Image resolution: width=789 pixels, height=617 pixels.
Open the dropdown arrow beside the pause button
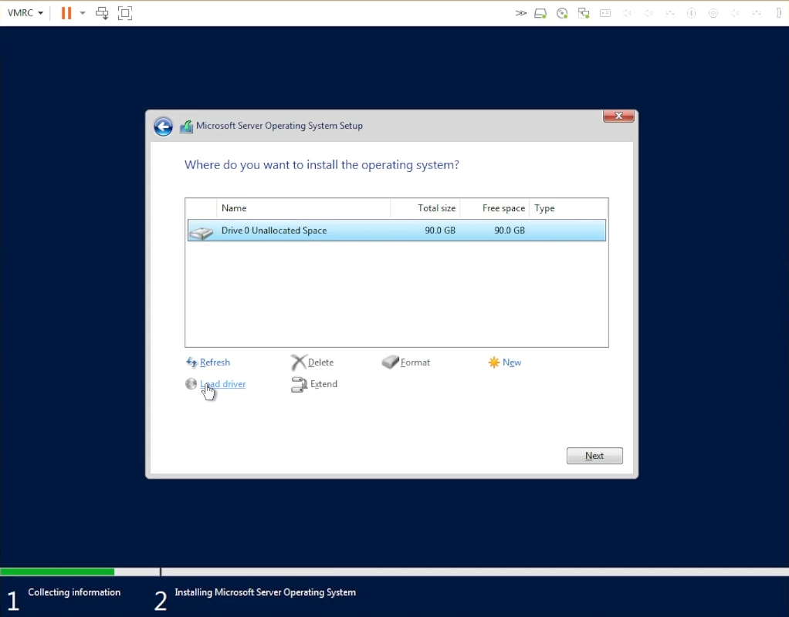click(x=82, y=12)
